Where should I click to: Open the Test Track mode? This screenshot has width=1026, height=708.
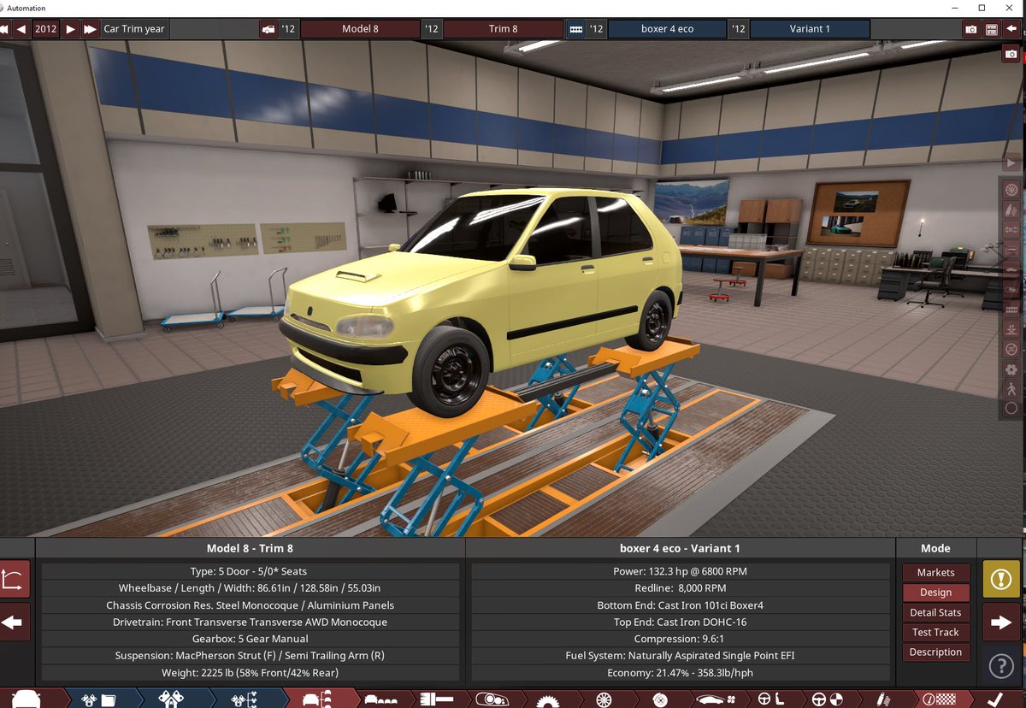pos(935,632)
